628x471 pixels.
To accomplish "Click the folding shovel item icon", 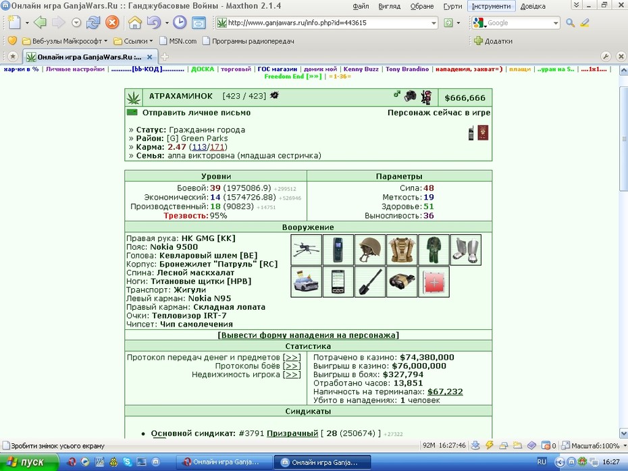I will pos(370,282).
